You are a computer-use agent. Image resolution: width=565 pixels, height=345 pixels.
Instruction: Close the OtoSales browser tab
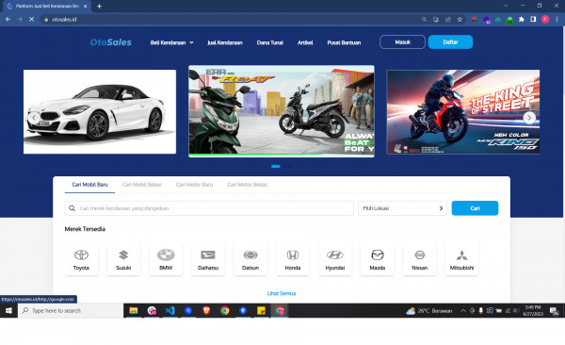coord(85,7)
